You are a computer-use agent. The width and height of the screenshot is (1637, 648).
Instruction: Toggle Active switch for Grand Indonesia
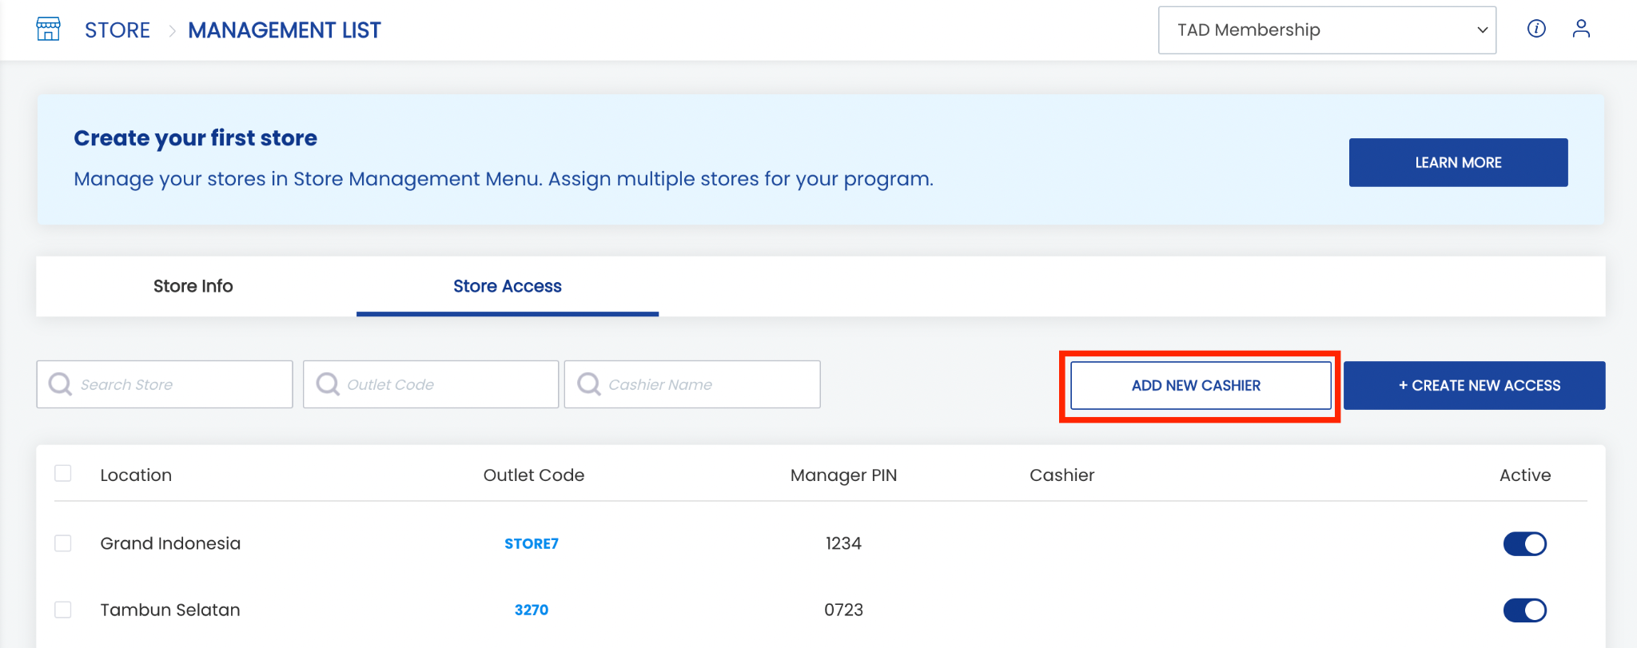pyautogui.click(x=1525, y=543)
